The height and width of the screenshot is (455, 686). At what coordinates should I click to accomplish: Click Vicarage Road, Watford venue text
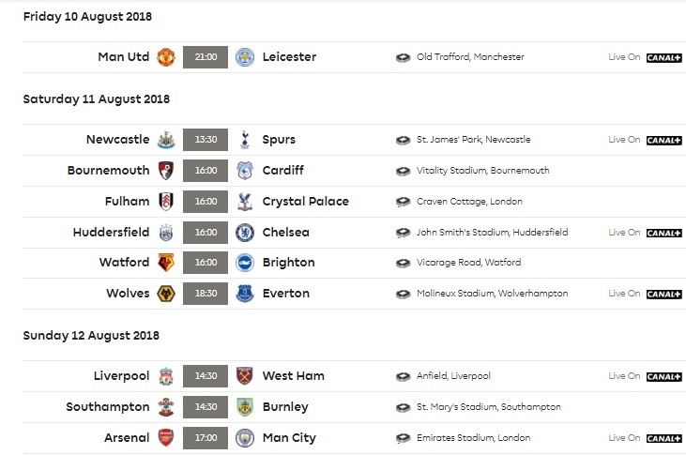[469, 263]
